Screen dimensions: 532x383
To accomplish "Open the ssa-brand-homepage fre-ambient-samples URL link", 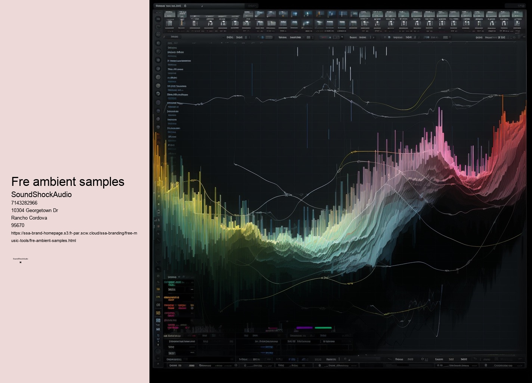I will pyautogui.click(x=74, y=237).
